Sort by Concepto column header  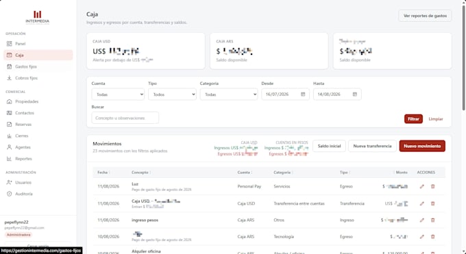tap(141, 173)
